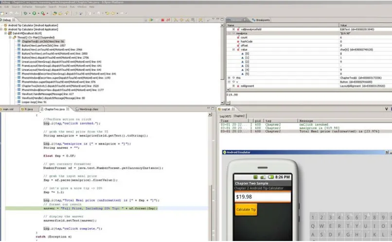Select ViewRoot.handleMessage stack frame

click(x=48, y=94)
